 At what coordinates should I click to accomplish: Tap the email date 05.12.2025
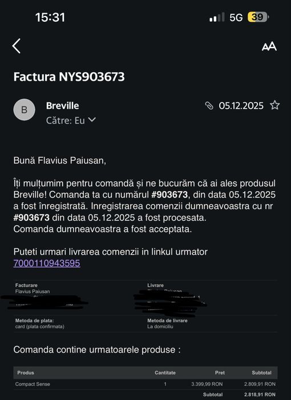pos(241,106)
